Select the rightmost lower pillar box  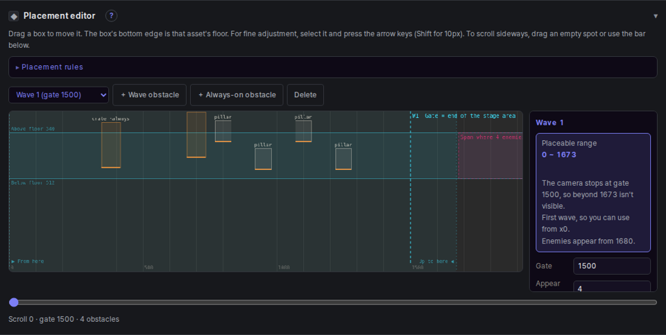[343, 159]
